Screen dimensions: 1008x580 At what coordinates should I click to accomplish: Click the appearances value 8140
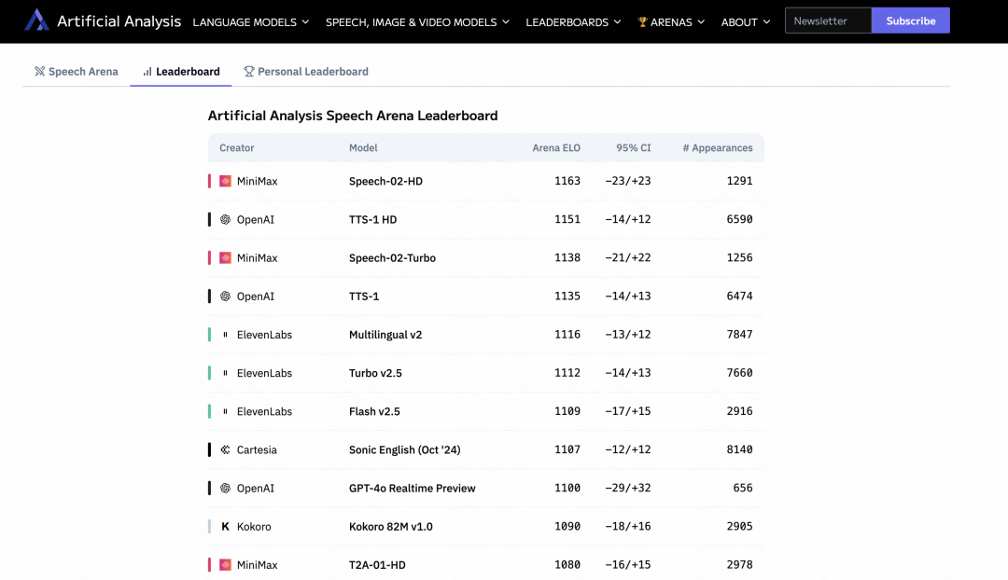(739, 449)
